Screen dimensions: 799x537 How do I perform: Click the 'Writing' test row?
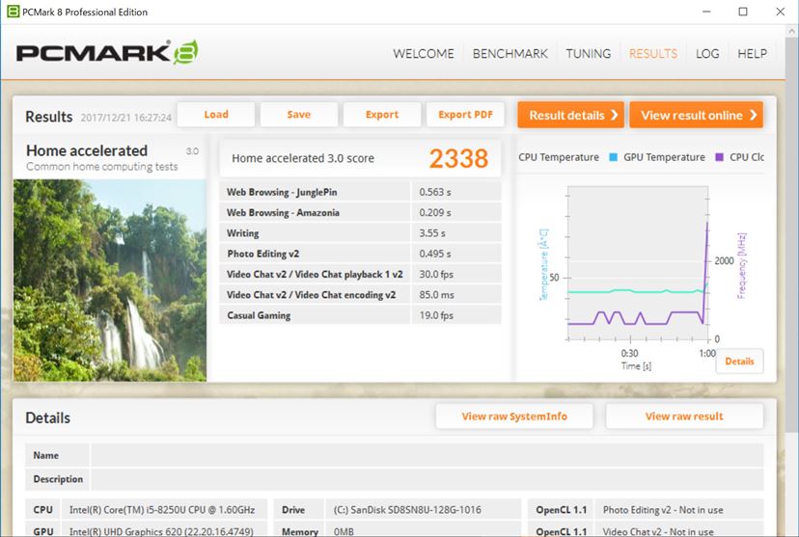(360, 233)
